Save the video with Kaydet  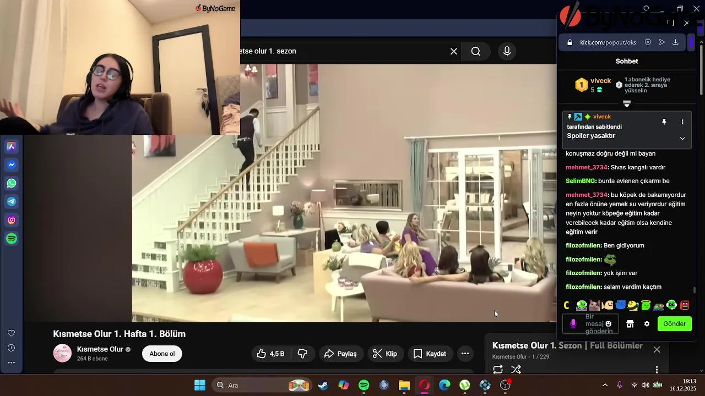click(x=430, y=354)
